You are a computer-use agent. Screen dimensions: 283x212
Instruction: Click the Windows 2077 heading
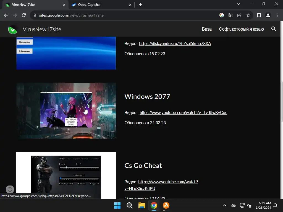coord(147,96)
